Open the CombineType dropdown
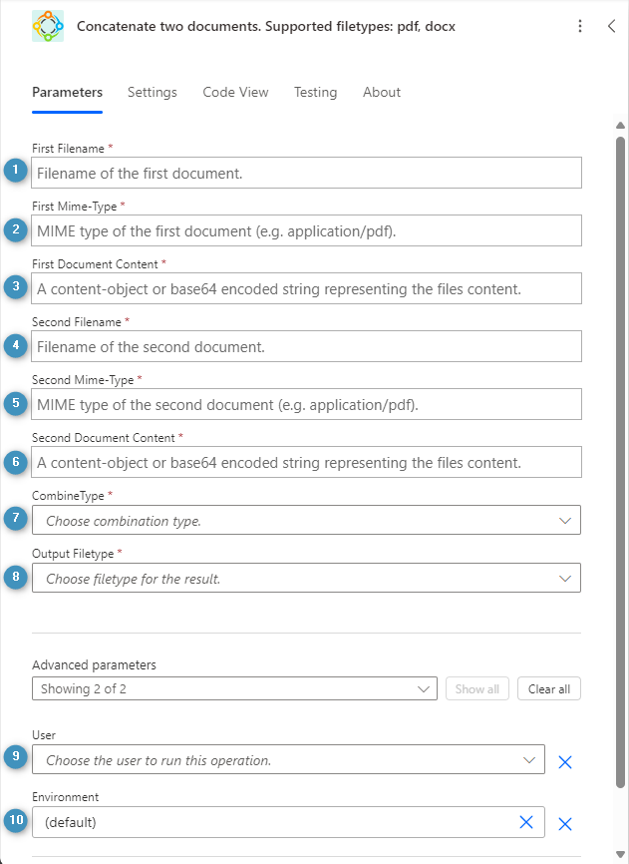Screen dimensions: 629x864 pyautogui.click(x=306, y=520)
